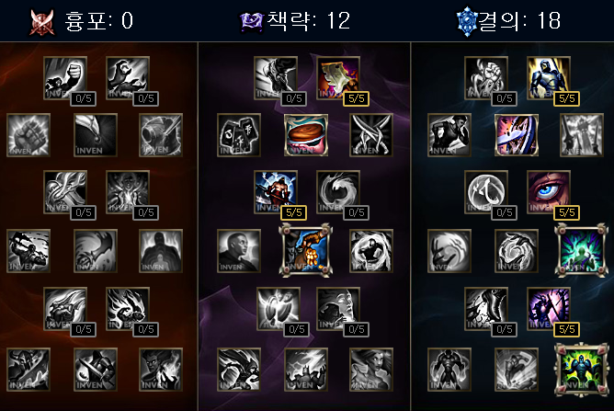Select the lightning warrior Merciless mastery icon
Image resolution: width=614 pixels, height=411 pixels.
point(276,192)
